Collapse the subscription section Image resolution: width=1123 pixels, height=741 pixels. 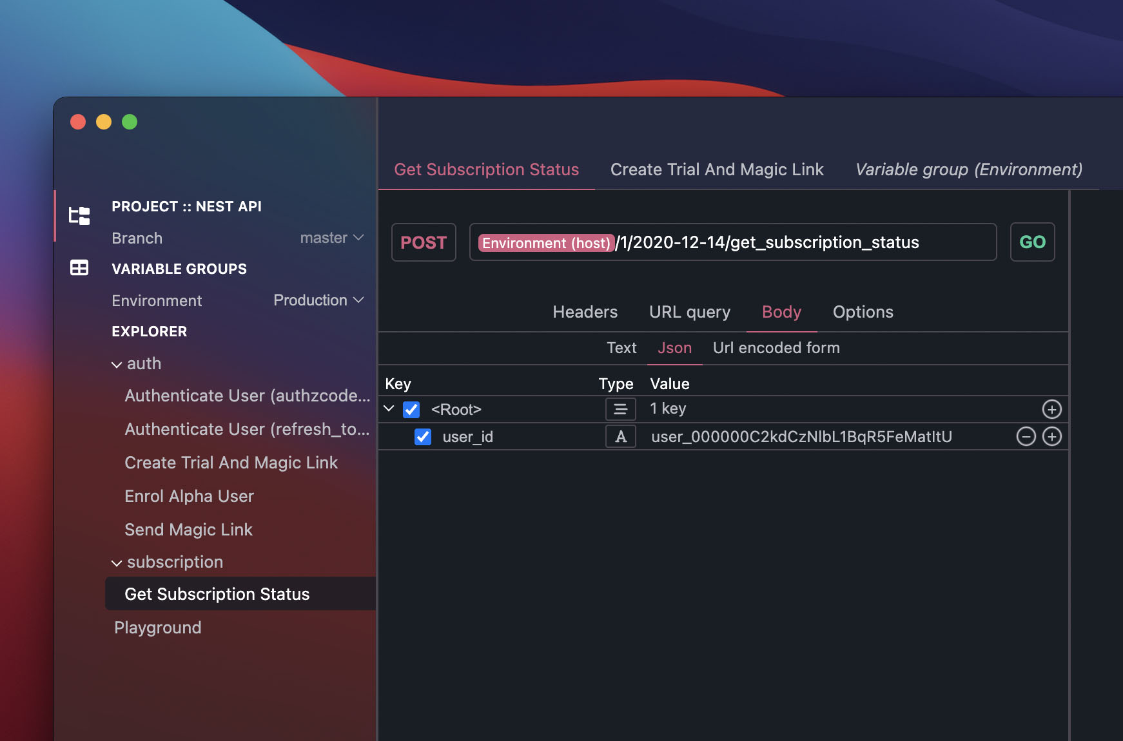click(x=117, y=562)
